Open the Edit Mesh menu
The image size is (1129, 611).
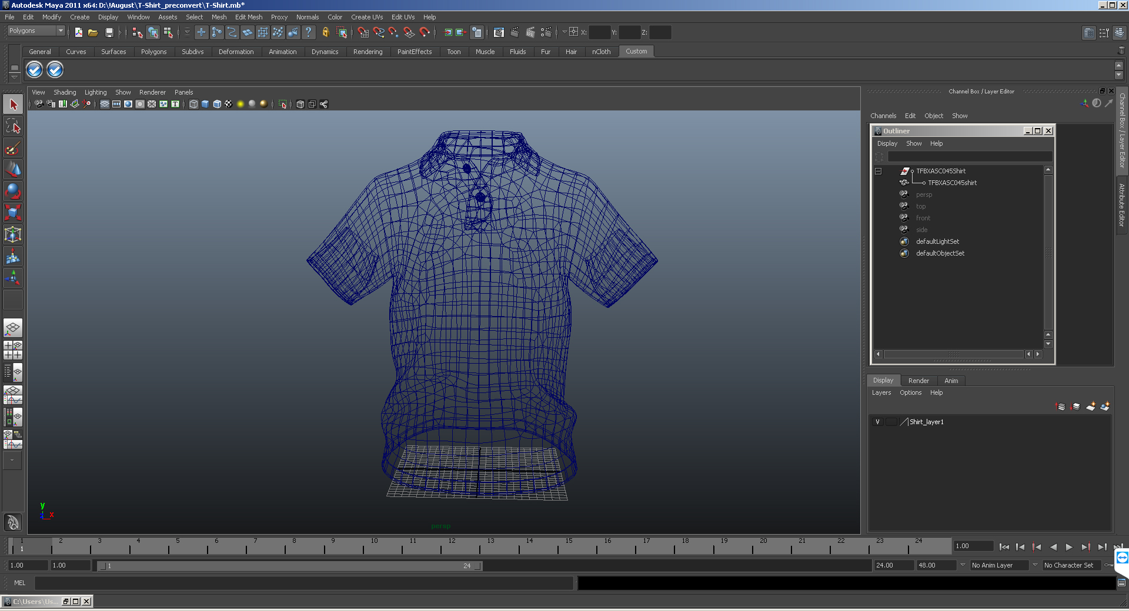[x=249, y=17]
